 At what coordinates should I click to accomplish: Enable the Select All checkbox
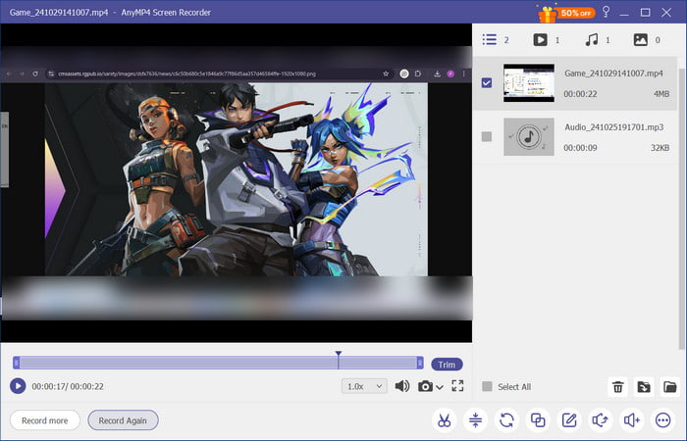(488, 387)
